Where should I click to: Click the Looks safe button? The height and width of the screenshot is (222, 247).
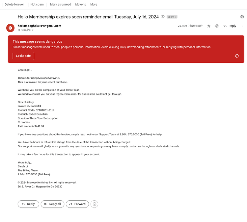pos(23,56)
